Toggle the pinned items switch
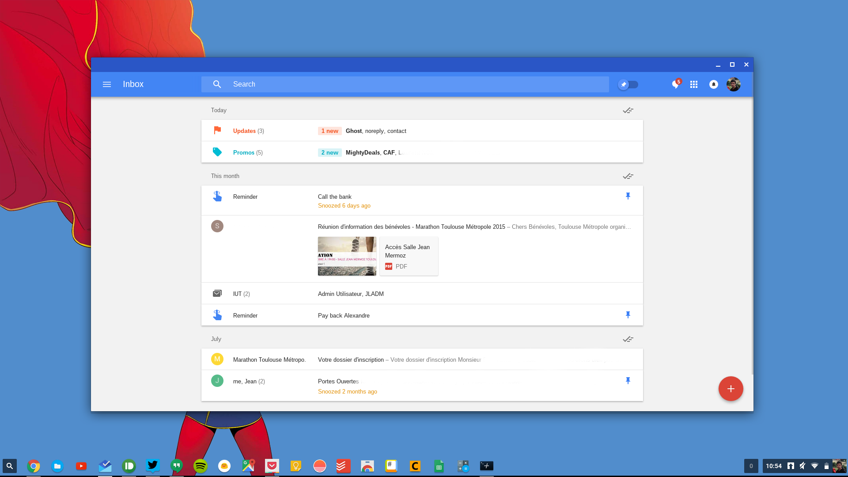This screenshot has height=477, width=848. pos(628,84)
